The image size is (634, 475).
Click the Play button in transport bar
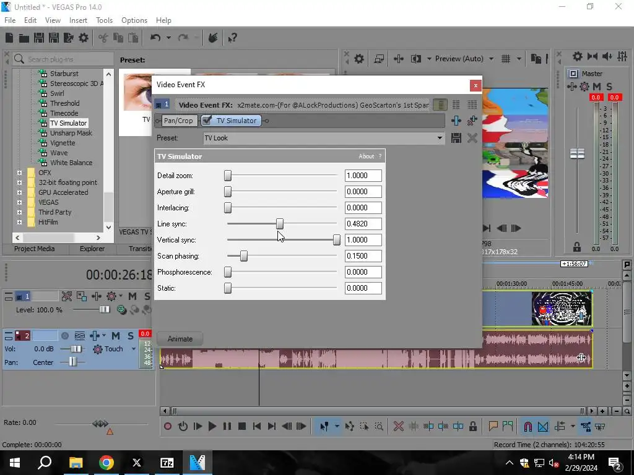(212, 426)
